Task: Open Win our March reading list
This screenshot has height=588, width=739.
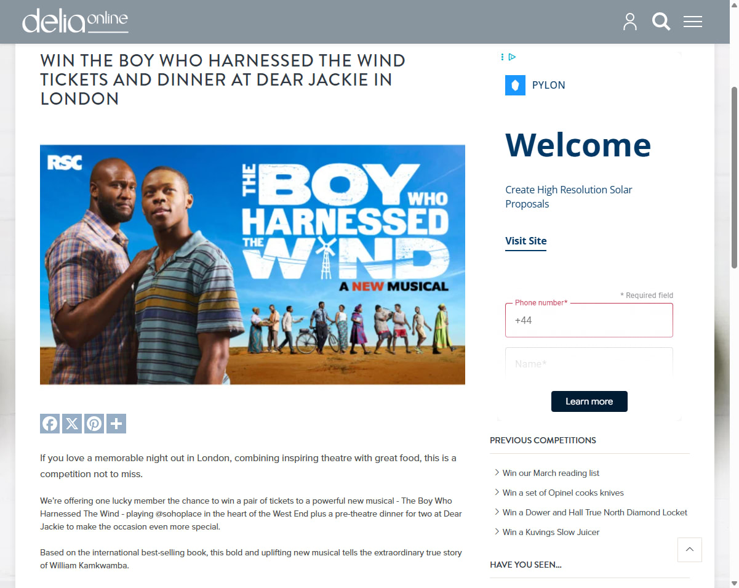Action: (551, 473)
